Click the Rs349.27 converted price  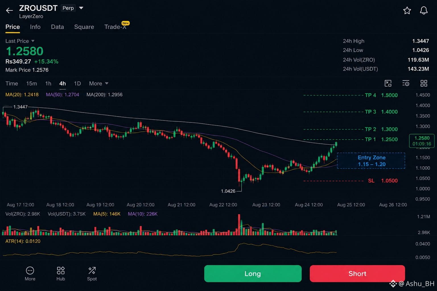[18, 61]
